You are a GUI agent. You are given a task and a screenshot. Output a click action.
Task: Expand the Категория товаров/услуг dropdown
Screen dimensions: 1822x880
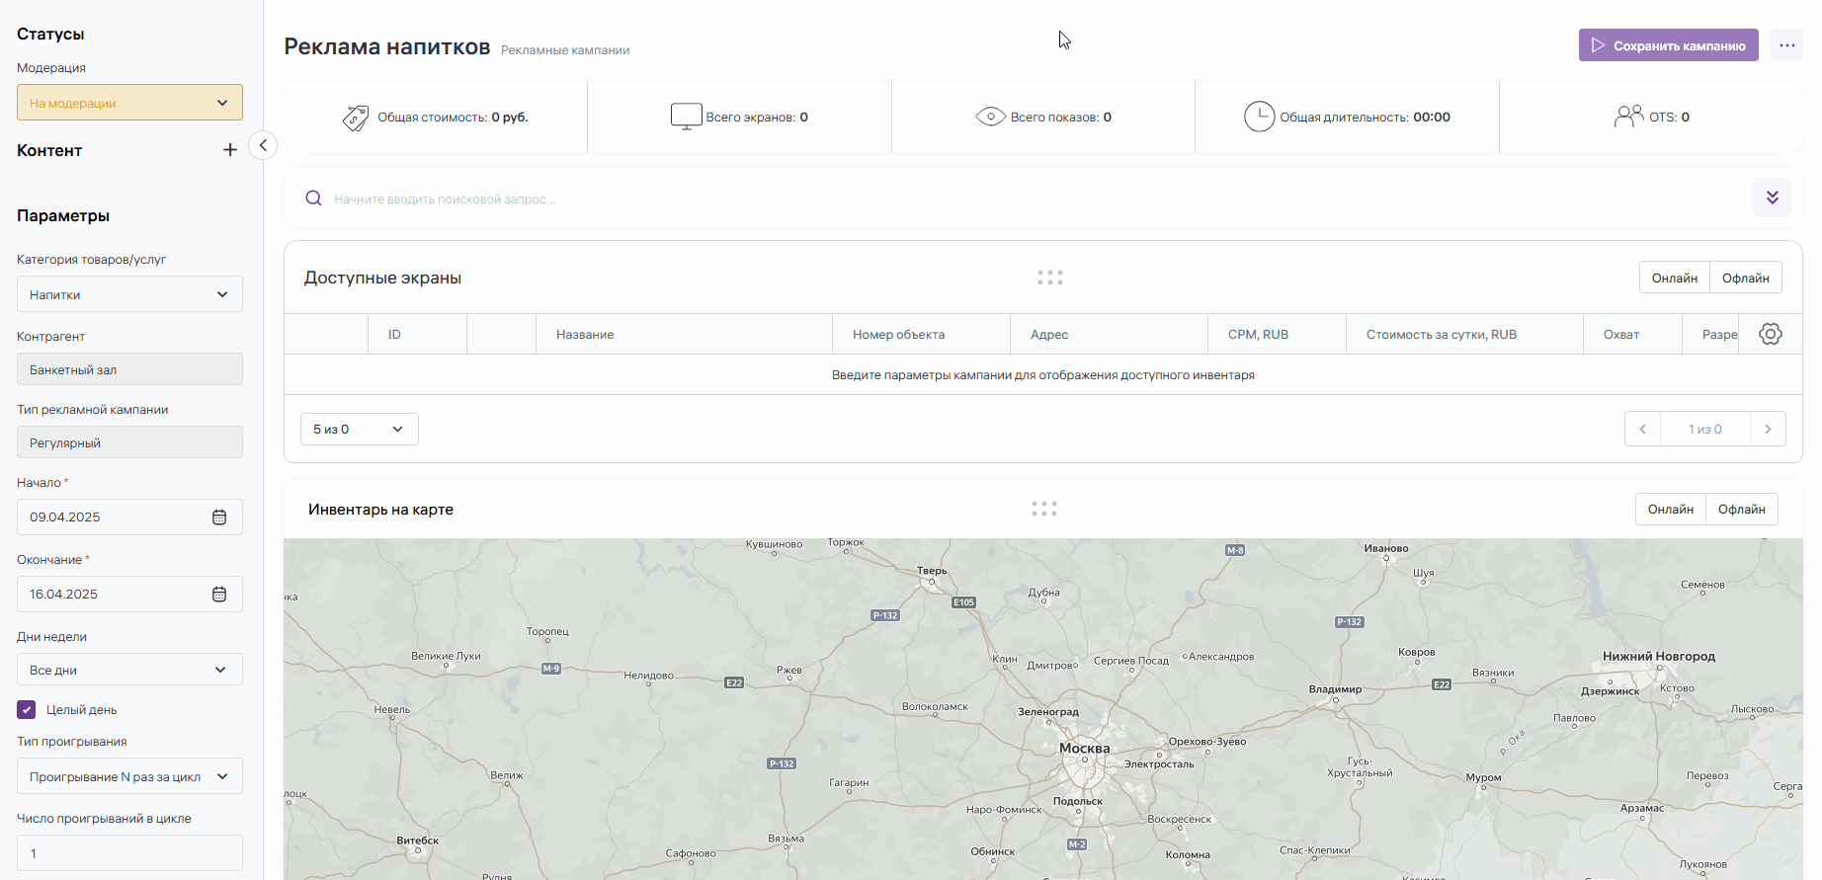point(129,294)
